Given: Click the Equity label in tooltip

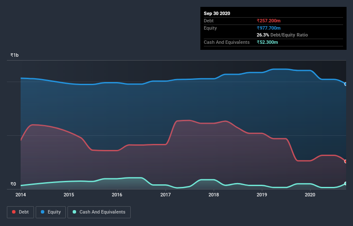Looking at the screenshot, I should pyautogui.click(x=210, y=28).
